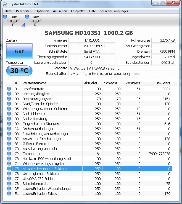The width and height of the screenshot is (182, 204).
Task: Open the Optionen menu
Action: click(x=42, y=11)
